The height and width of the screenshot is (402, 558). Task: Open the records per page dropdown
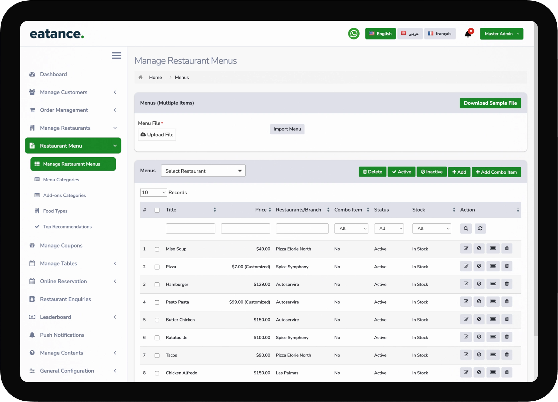(x=153, y=193)
